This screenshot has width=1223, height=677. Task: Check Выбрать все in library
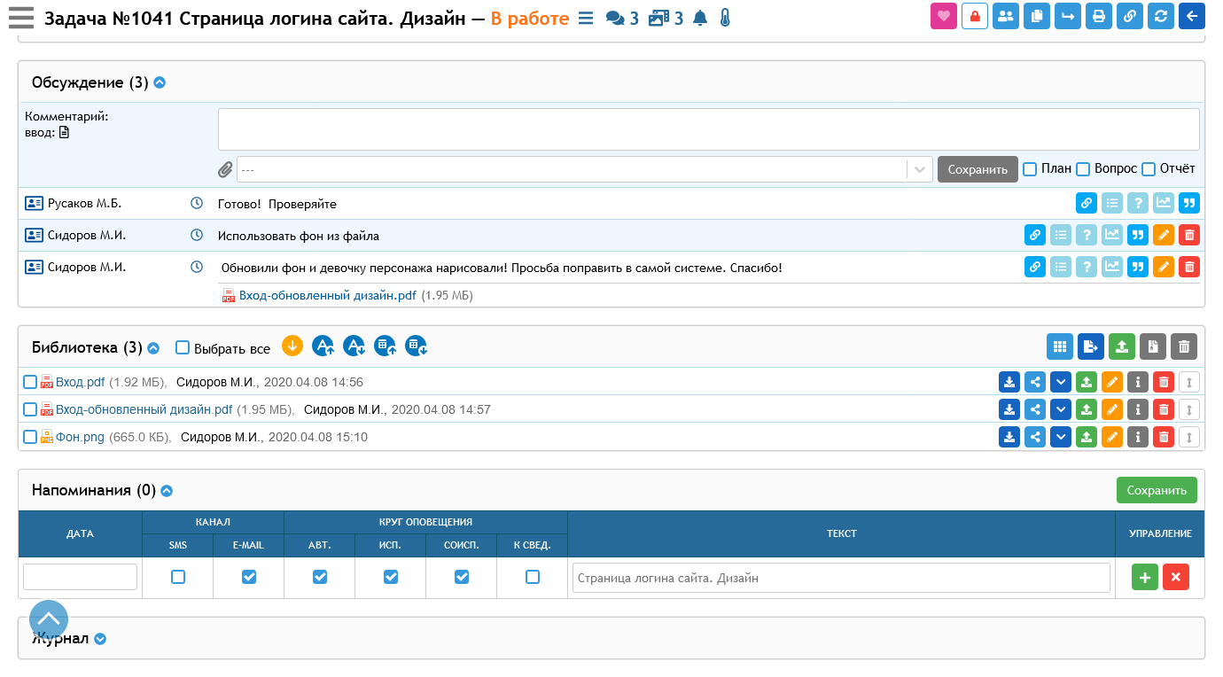point(183,347)
